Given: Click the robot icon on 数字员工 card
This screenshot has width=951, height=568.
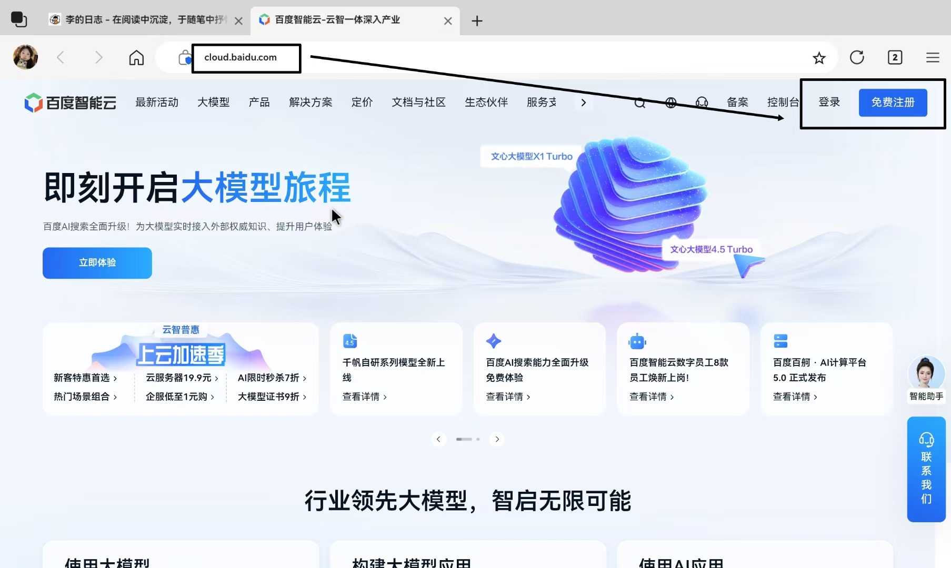Looking at the screenshot, I should click(637, 341).
